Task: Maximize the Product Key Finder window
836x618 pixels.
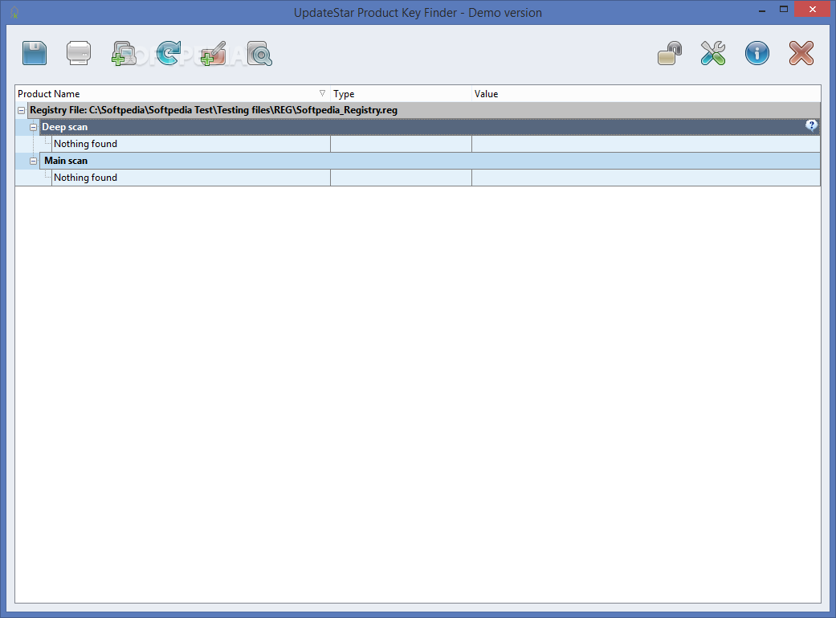Action: click(783, 9)
